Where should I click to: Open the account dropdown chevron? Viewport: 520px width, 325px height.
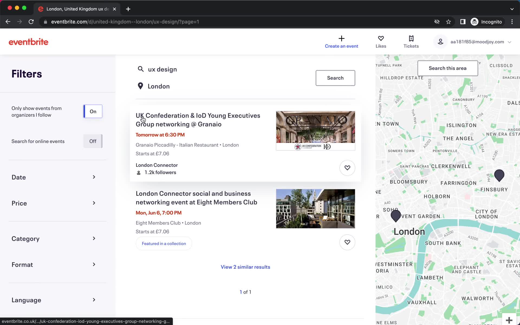click(x=509, y=42)
